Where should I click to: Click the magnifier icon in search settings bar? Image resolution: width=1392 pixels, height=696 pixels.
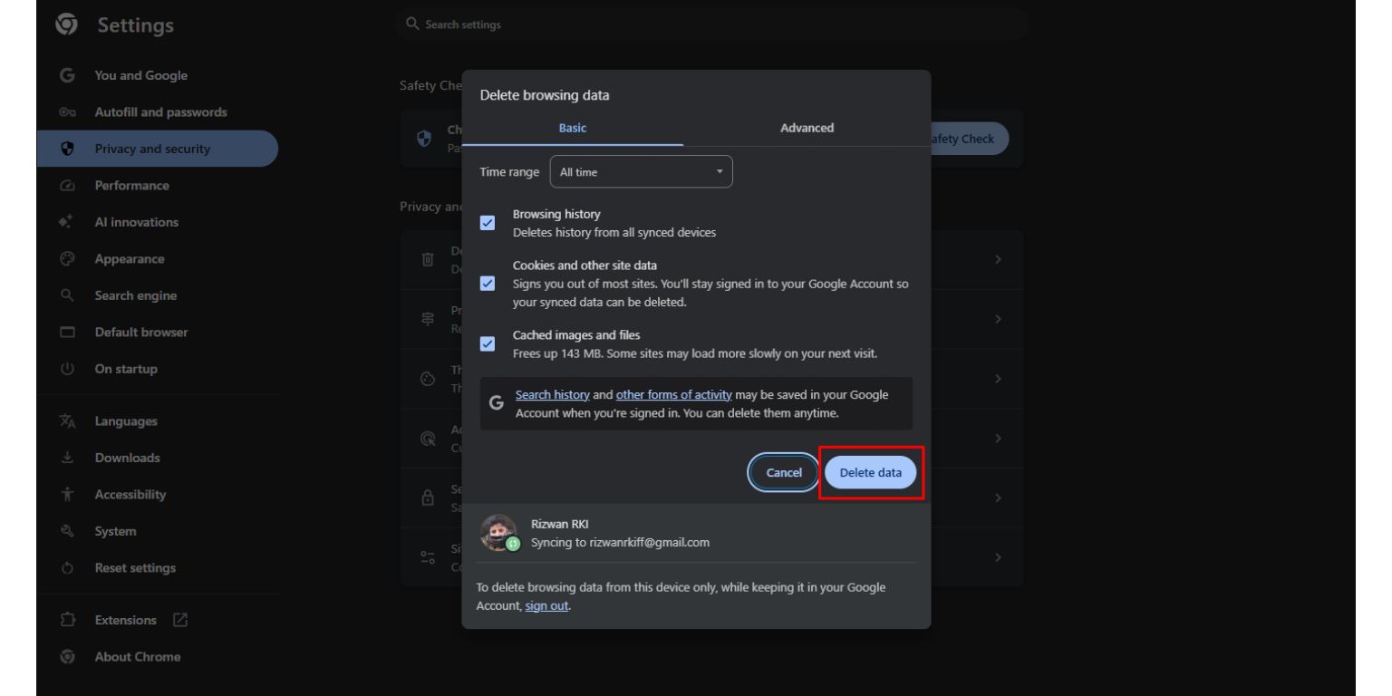coord(412,24)
